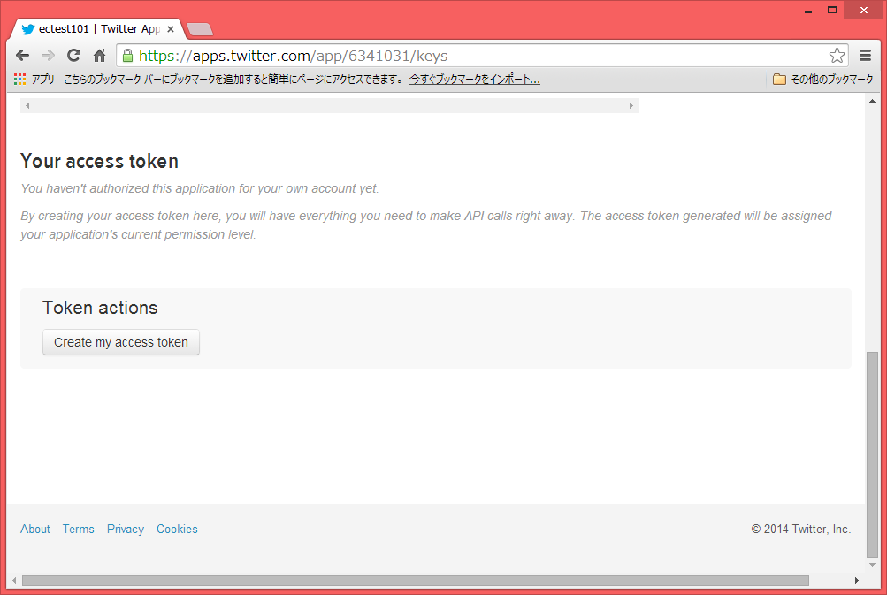Click the © 2014 Twitter, Inc. text

[x=801, y=529]
